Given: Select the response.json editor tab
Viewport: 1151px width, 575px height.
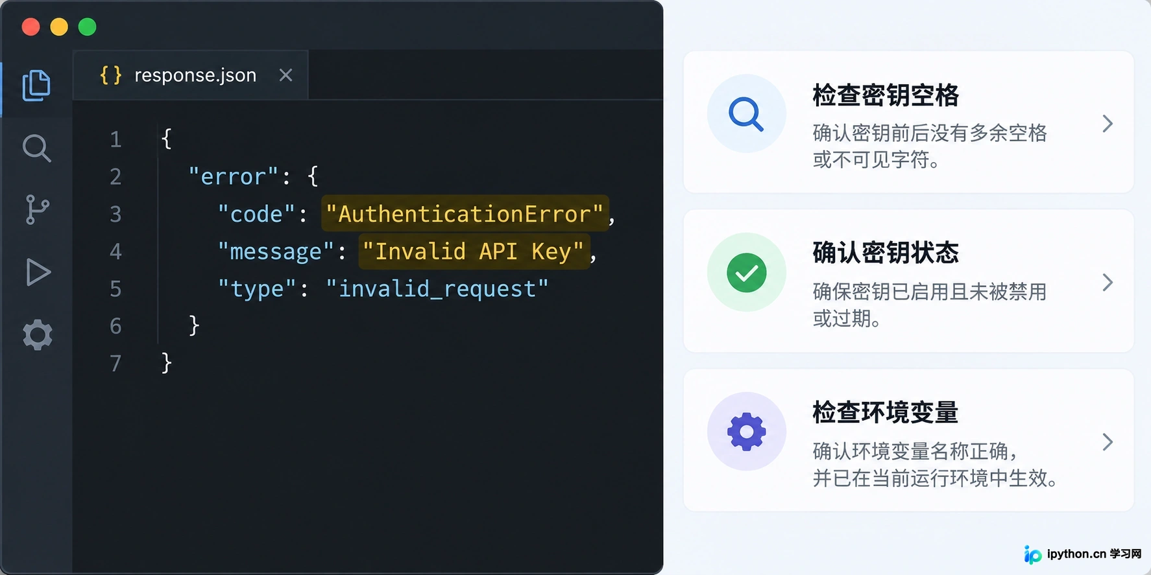Looking at the screenshot, I should [191, 75].
